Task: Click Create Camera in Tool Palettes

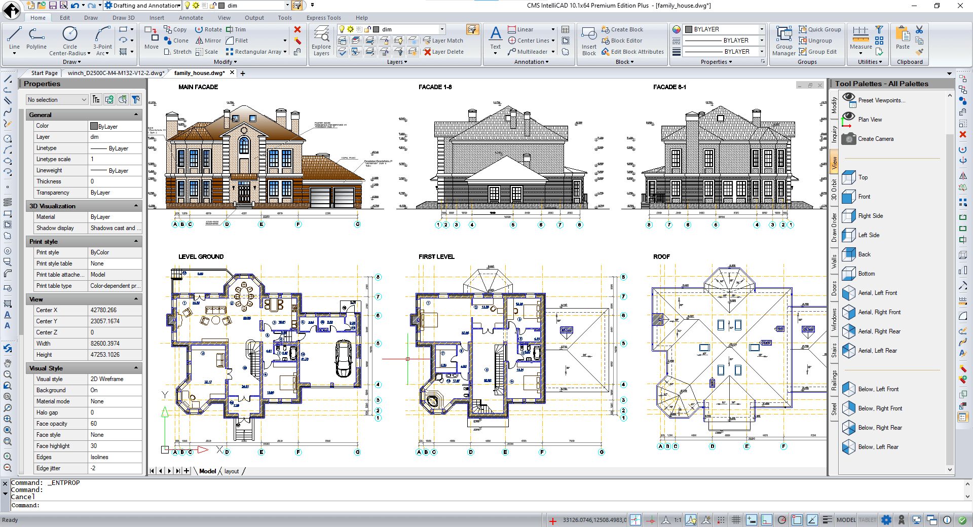Action: pyautogui.click(x=868, y=139)
